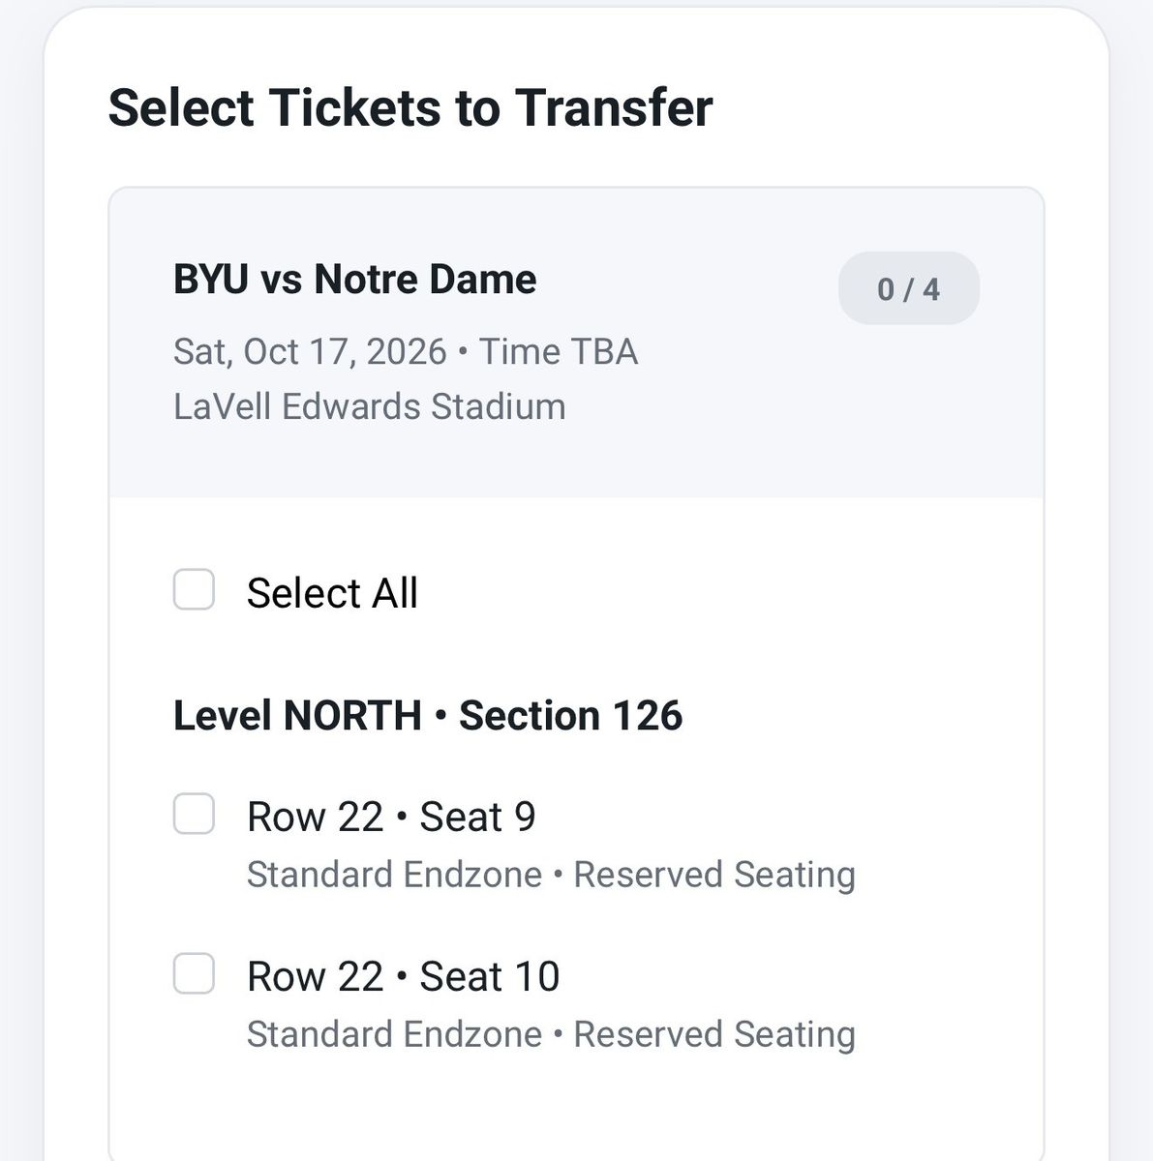
Task: Click Seat 10's Standard Endzone description
Action: [x=394, y=1034]
